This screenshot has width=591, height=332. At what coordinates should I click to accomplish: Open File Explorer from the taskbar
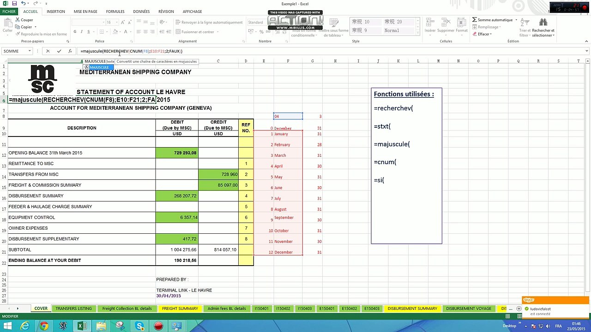click(x=101, y=326)
